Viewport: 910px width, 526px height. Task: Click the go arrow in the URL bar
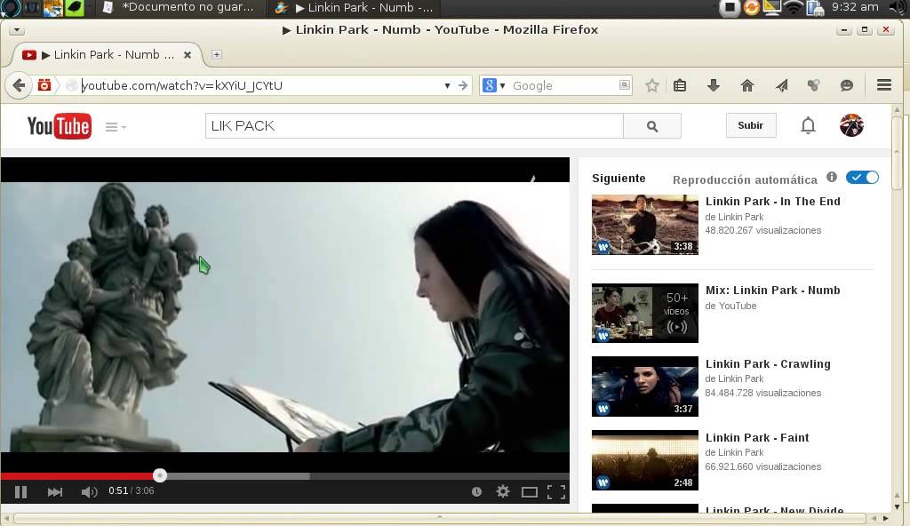pos(462,85)
